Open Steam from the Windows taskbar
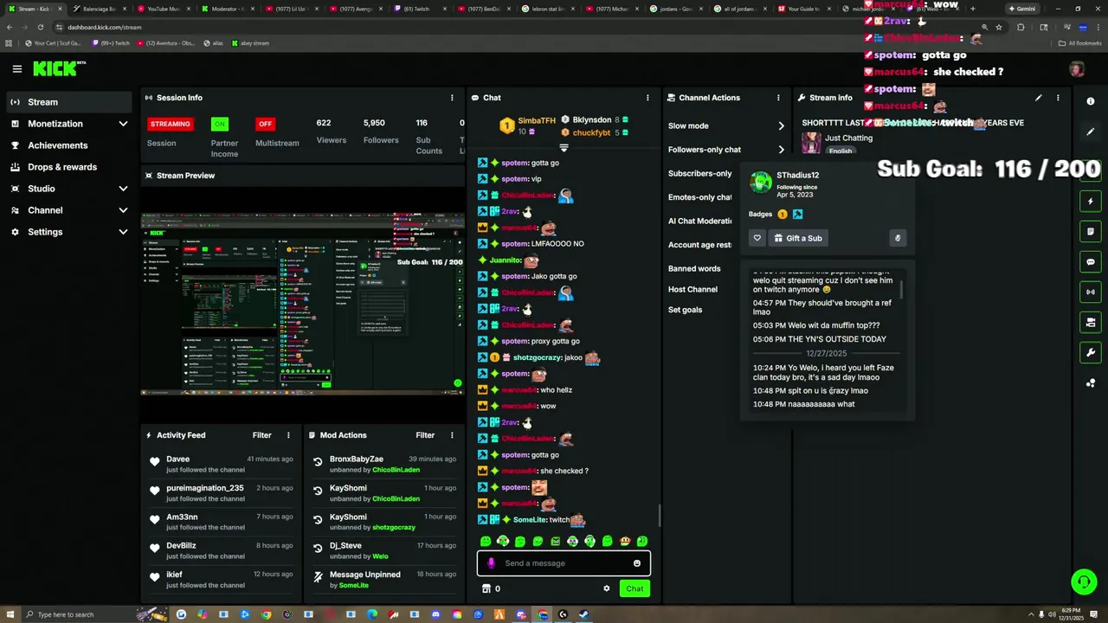The width and height of the screenshot is (1108, 623). pyautogui.click(x=584, y=614)
